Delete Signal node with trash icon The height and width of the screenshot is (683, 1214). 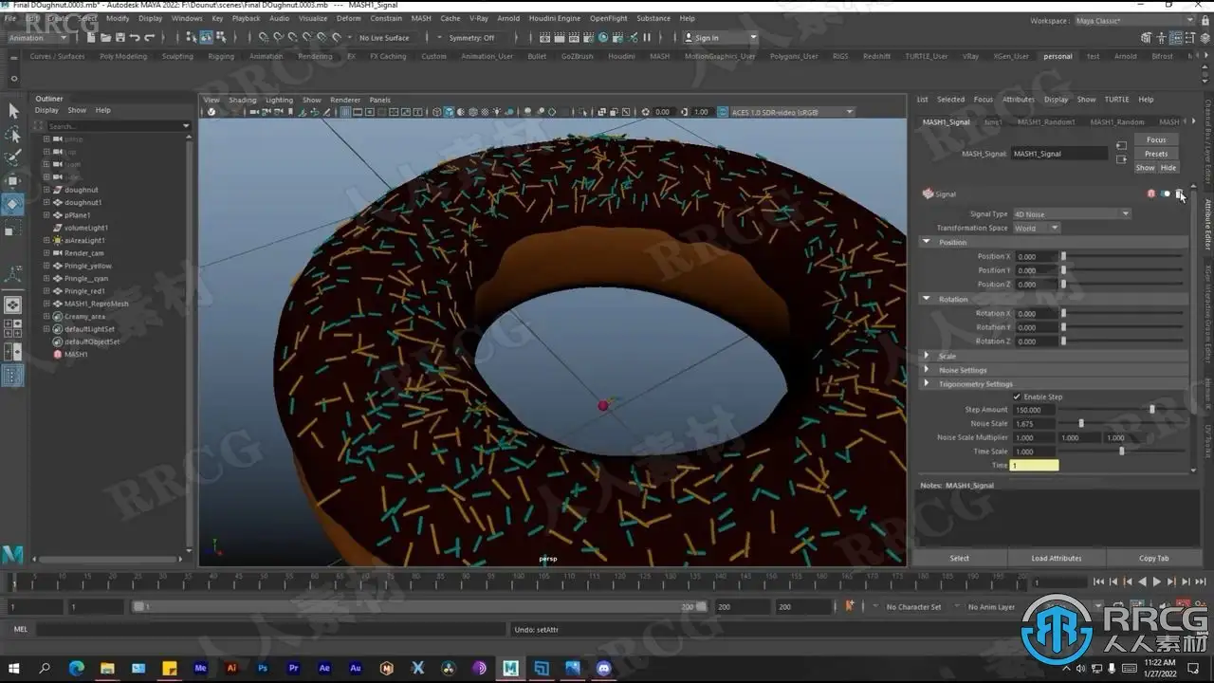click(x=1180, y=194)
